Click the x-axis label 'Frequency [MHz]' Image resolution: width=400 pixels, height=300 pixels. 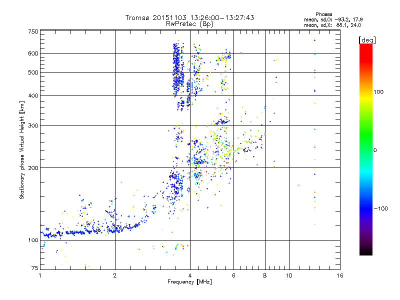point(189,282)
